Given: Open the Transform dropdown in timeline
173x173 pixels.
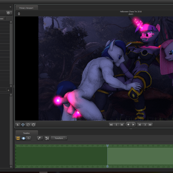Looking at the screenshot, I should coord(59,138).
